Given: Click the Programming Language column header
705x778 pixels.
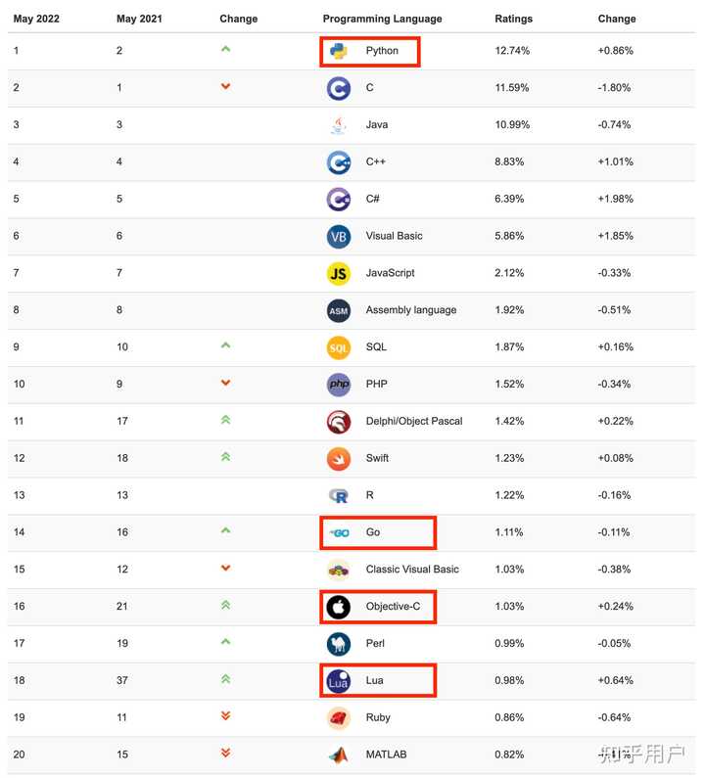Looking at the screenshot, I should coord(382,19).
